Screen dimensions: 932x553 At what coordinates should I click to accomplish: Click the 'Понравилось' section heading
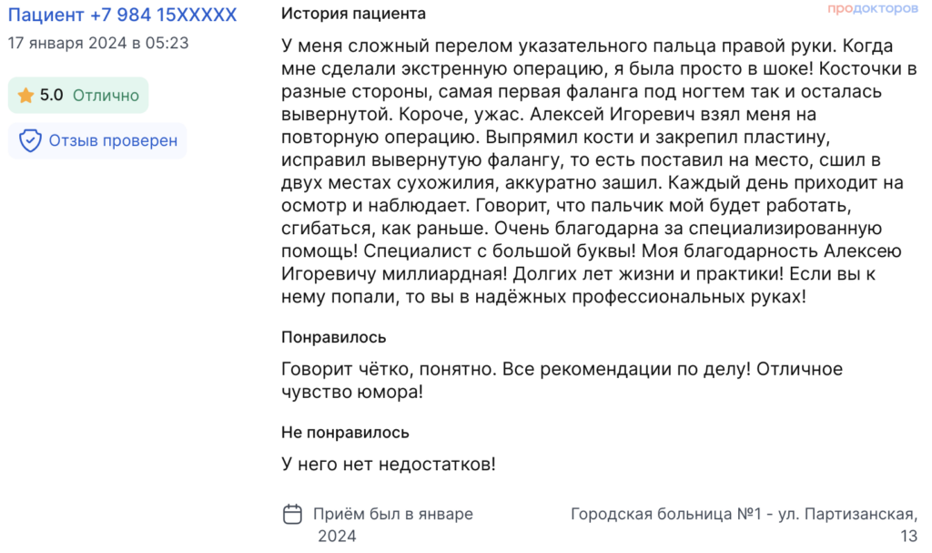click(x=333, y=337)
